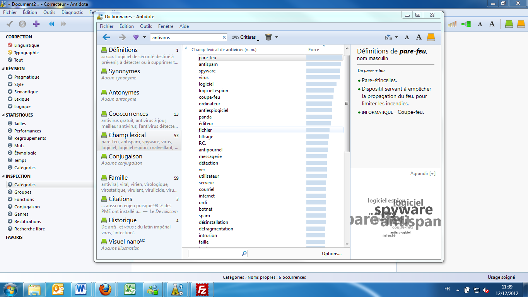
Task: Clear the antivirus search field with the X
Action: coord(224,38)
